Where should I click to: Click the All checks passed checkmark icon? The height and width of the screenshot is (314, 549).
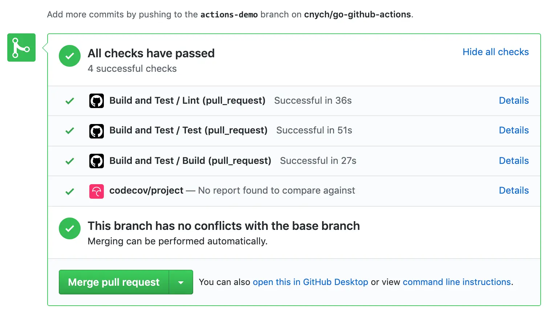(70, 56)
